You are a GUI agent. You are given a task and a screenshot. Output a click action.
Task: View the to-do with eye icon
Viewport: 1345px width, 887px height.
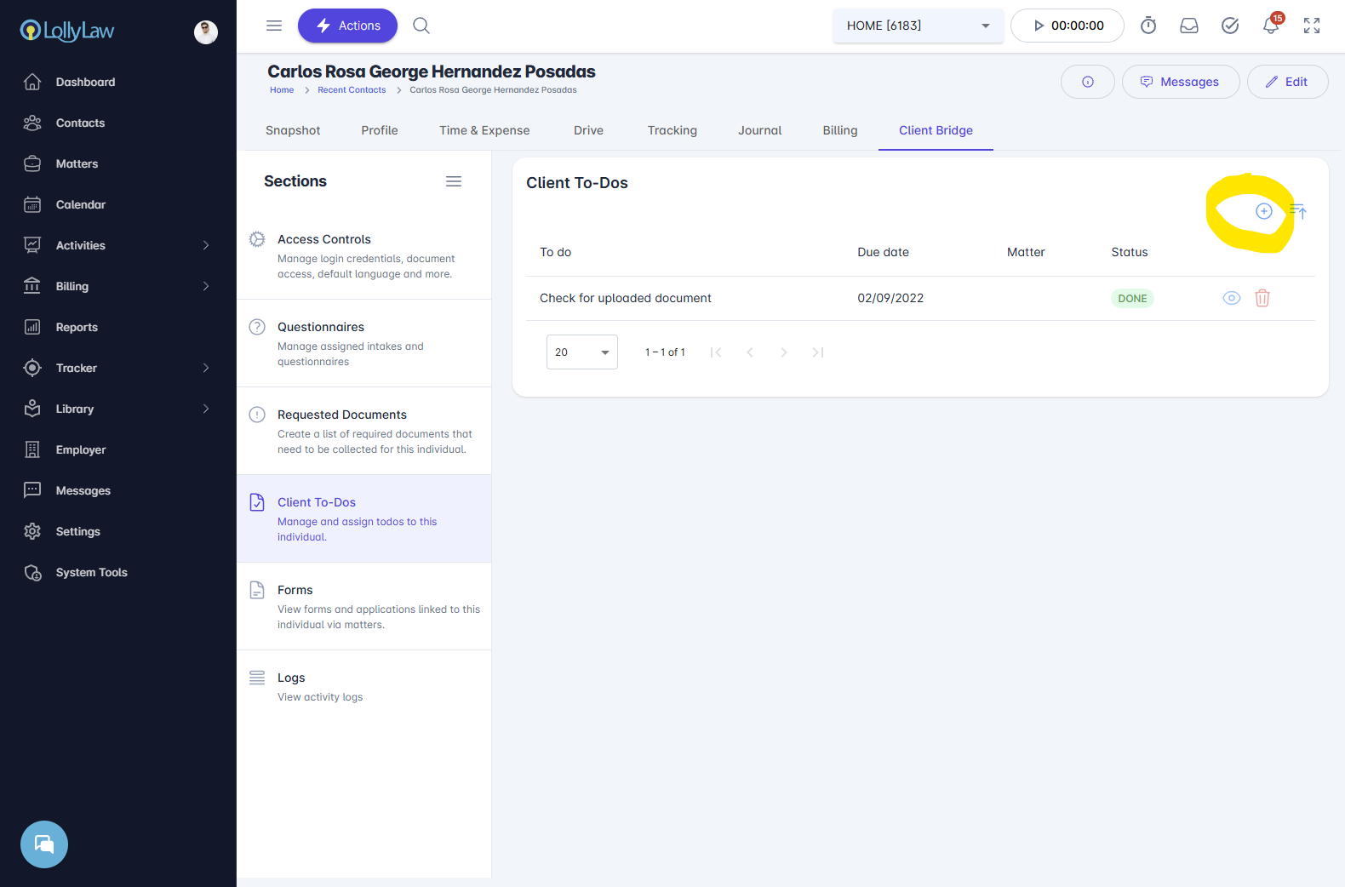pyautogui.click(x=1232, y=298)
